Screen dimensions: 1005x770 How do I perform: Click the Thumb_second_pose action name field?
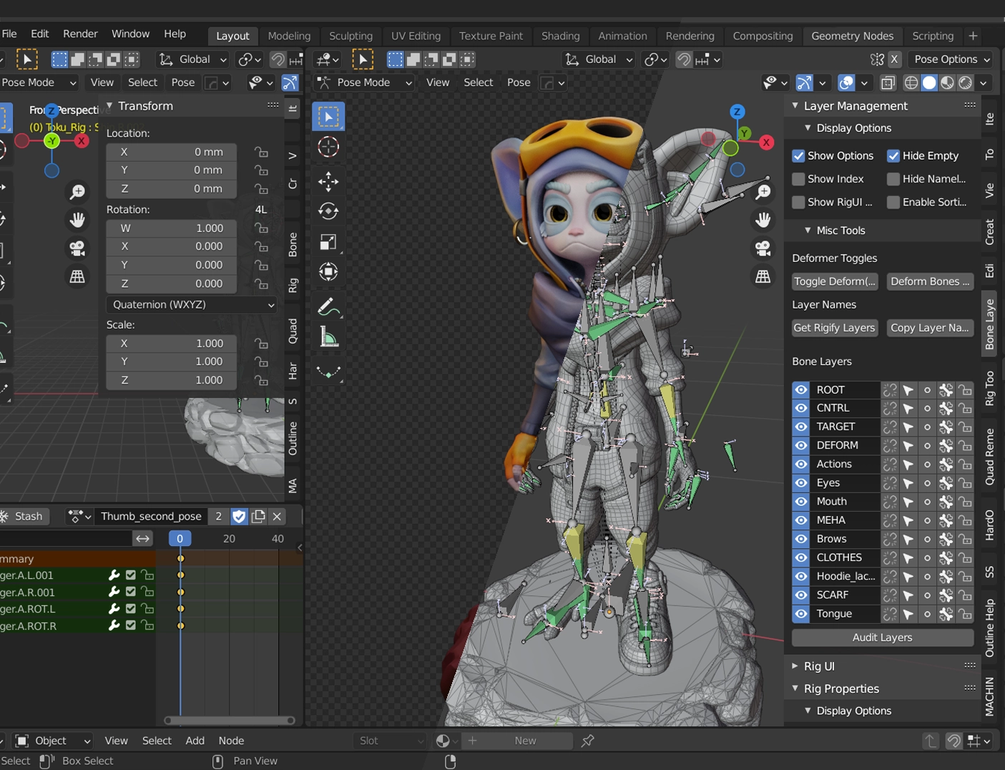click(x=151, y=517)
